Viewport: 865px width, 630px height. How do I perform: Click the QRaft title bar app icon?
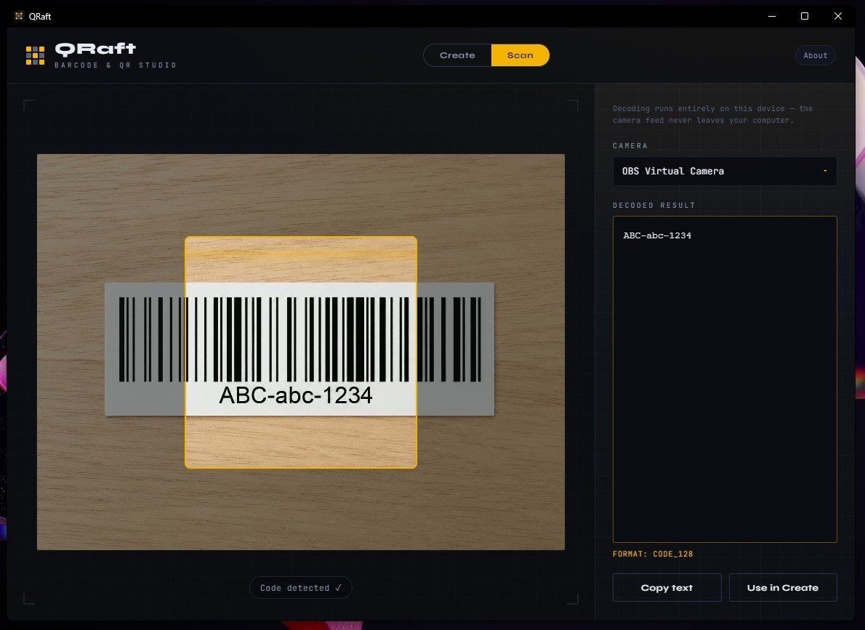19,16
